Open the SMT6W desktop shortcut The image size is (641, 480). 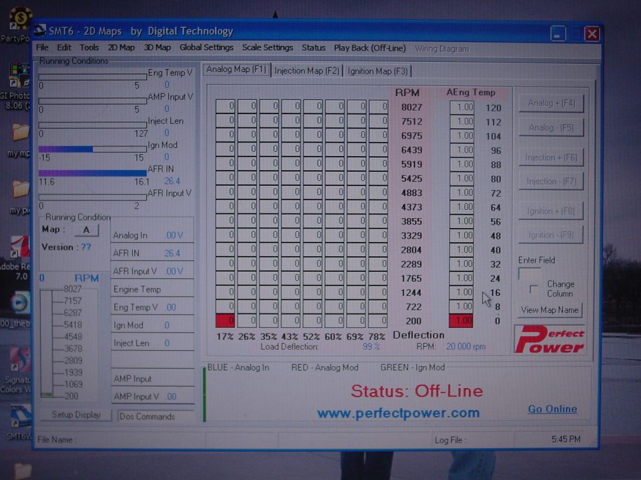(19, 423)
